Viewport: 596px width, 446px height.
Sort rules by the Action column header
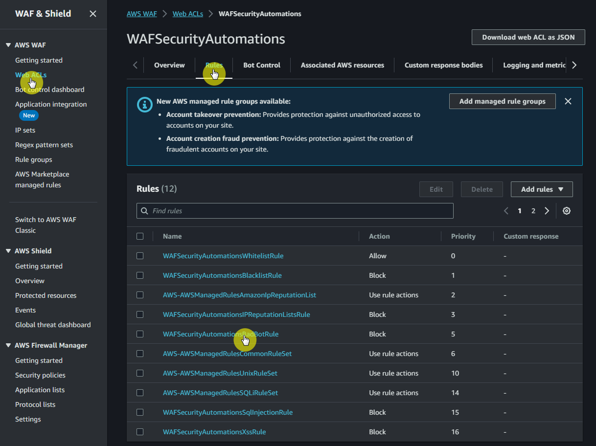click(379, 236)
